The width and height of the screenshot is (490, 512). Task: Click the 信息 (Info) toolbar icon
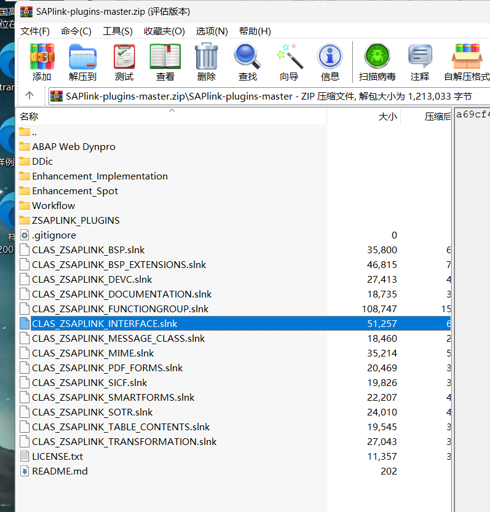tap(330, 57)
